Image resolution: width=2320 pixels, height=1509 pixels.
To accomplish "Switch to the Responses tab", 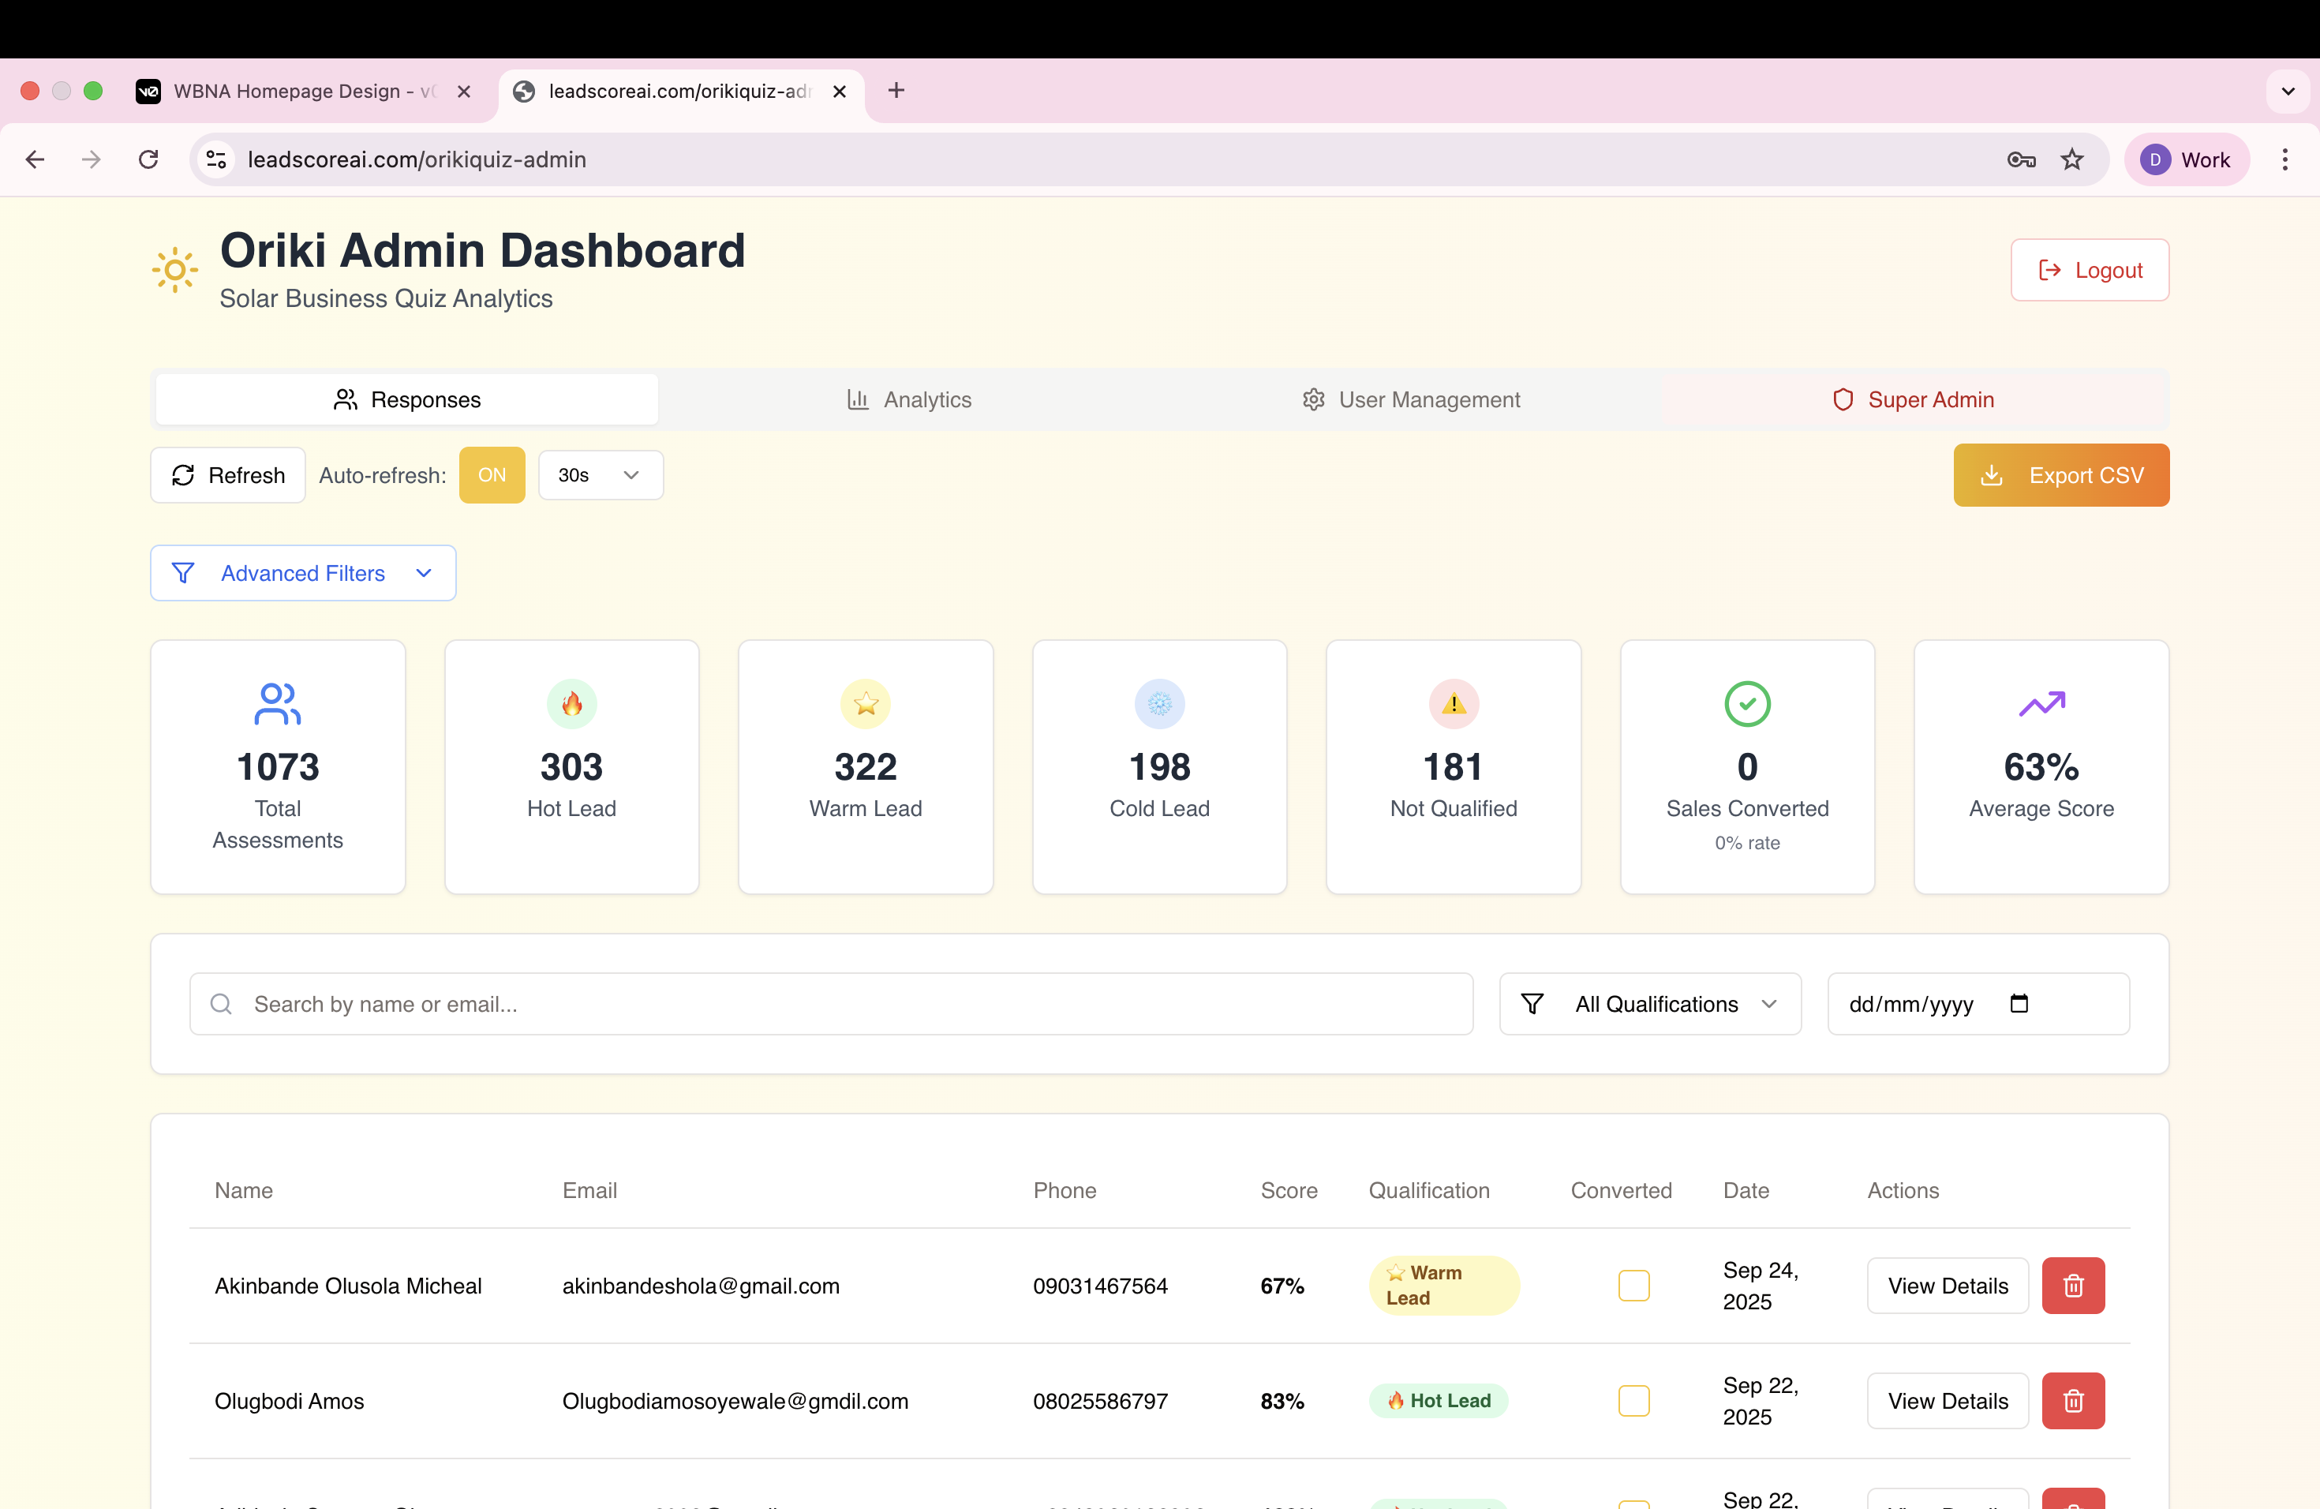I will tap(406, 399).
